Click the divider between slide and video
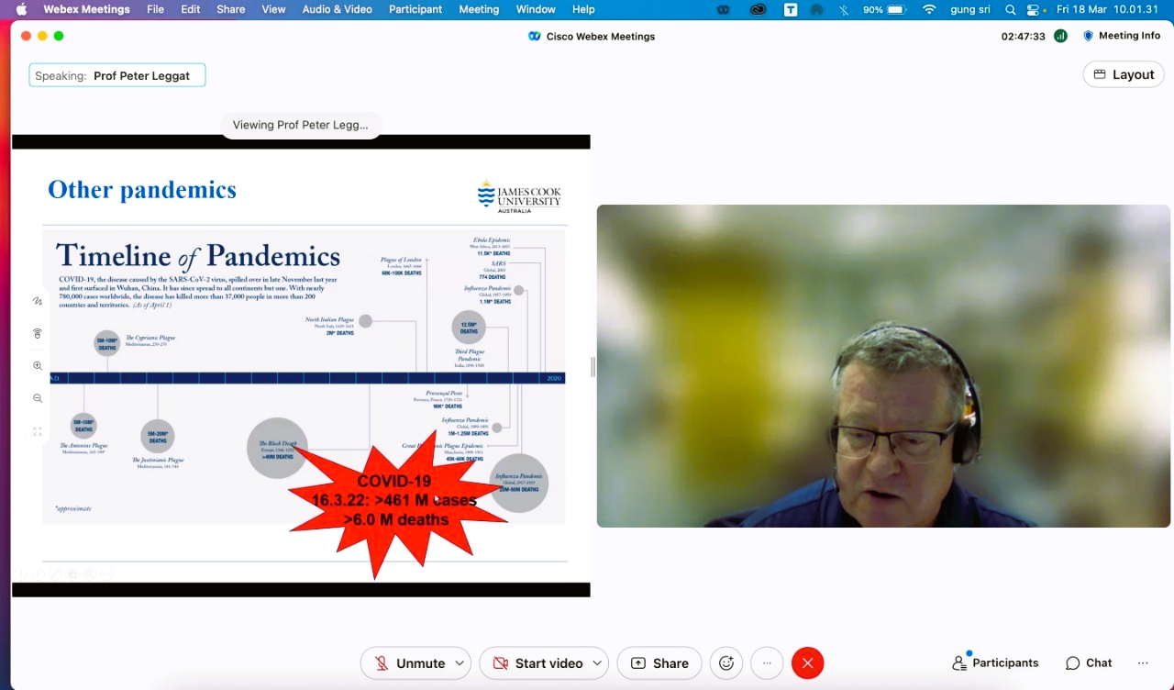1174x690 pixels. click(x=593, y=367)
